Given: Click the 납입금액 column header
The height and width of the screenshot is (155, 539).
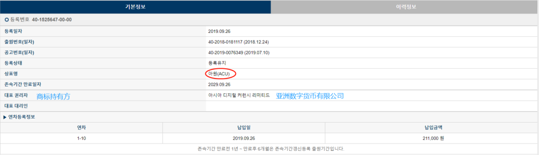Looking at the screenshot, I should [x=431, y=127].
